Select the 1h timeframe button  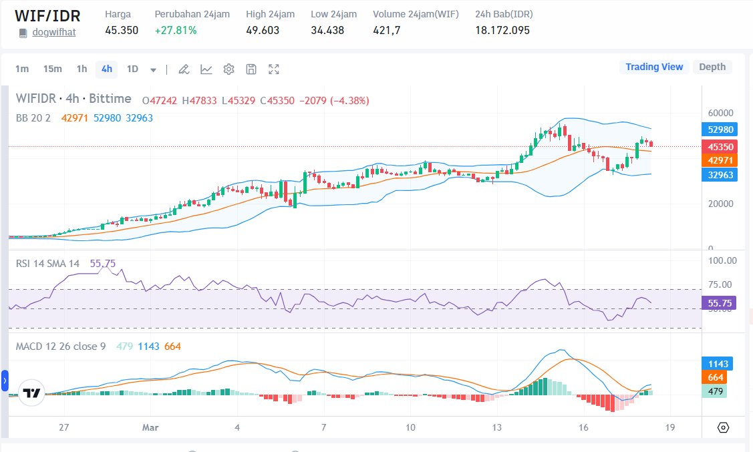coord(82,69)
